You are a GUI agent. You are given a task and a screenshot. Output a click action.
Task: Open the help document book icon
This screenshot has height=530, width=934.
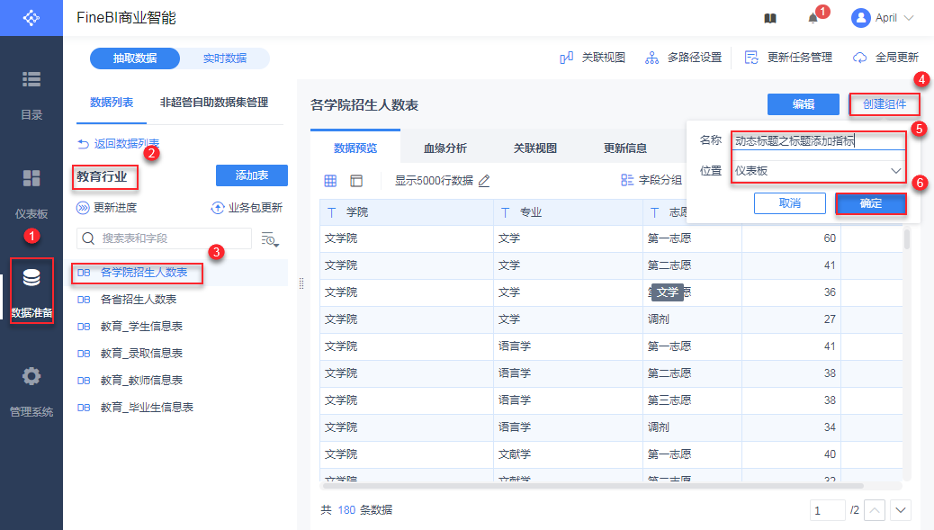[x=769, y=18]
